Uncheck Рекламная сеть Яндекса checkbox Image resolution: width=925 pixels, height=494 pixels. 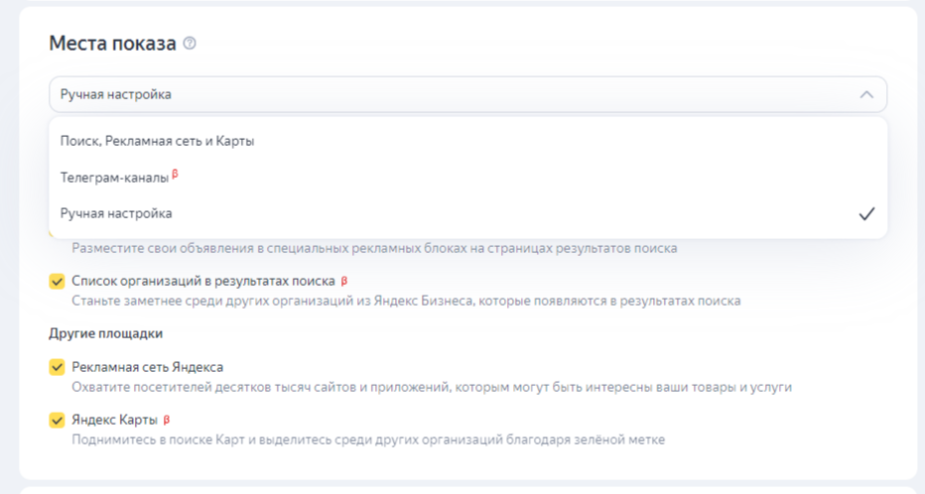pos(57,367)
